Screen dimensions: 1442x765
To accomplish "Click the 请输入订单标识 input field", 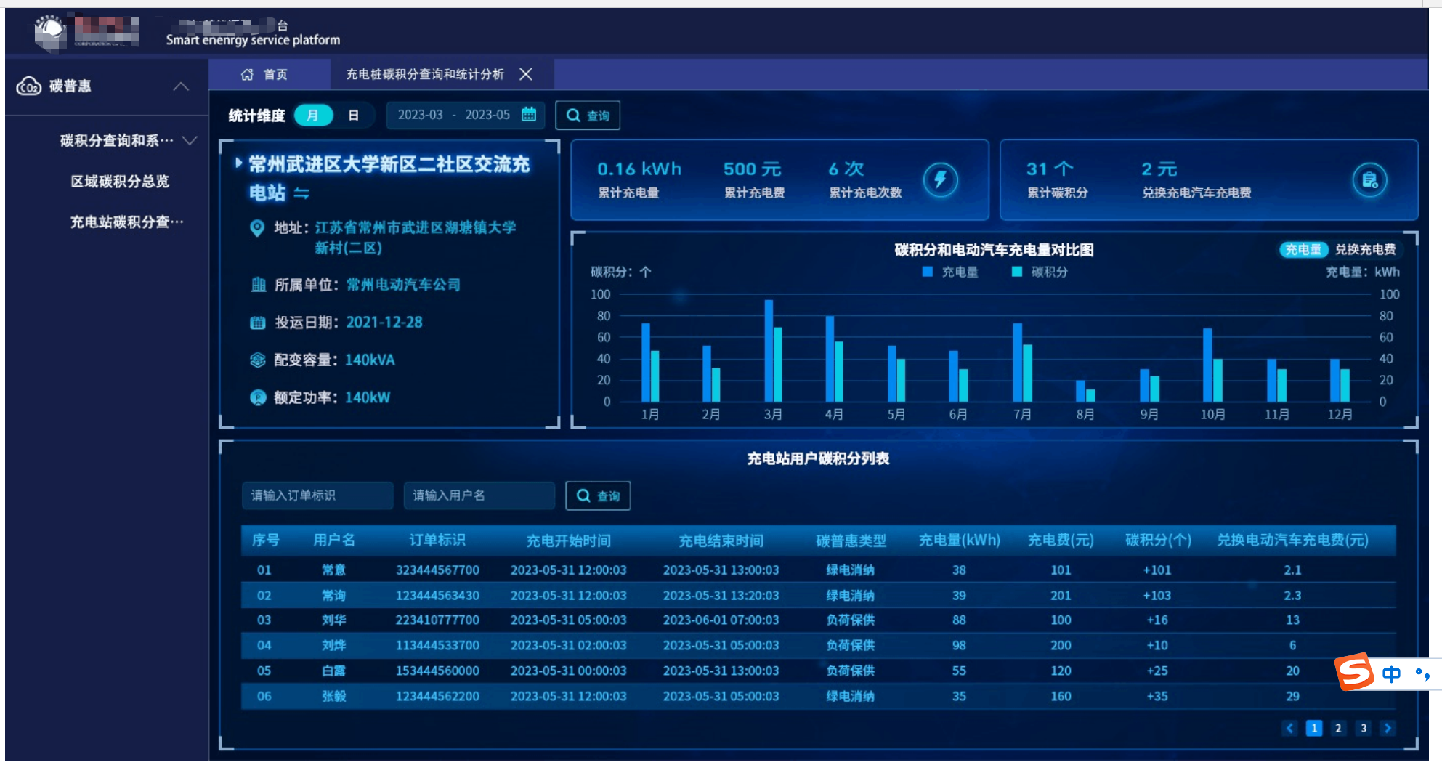I will pyautogui.click(x=317, y=495).
